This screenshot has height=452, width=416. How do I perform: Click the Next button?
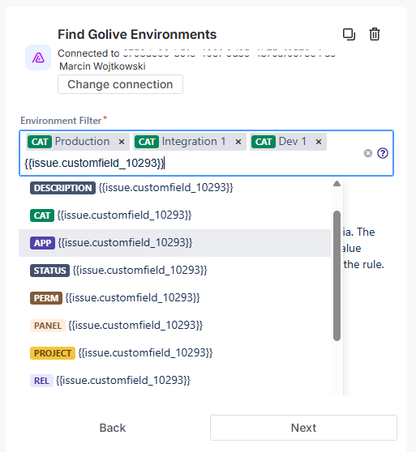pos(303,428)
